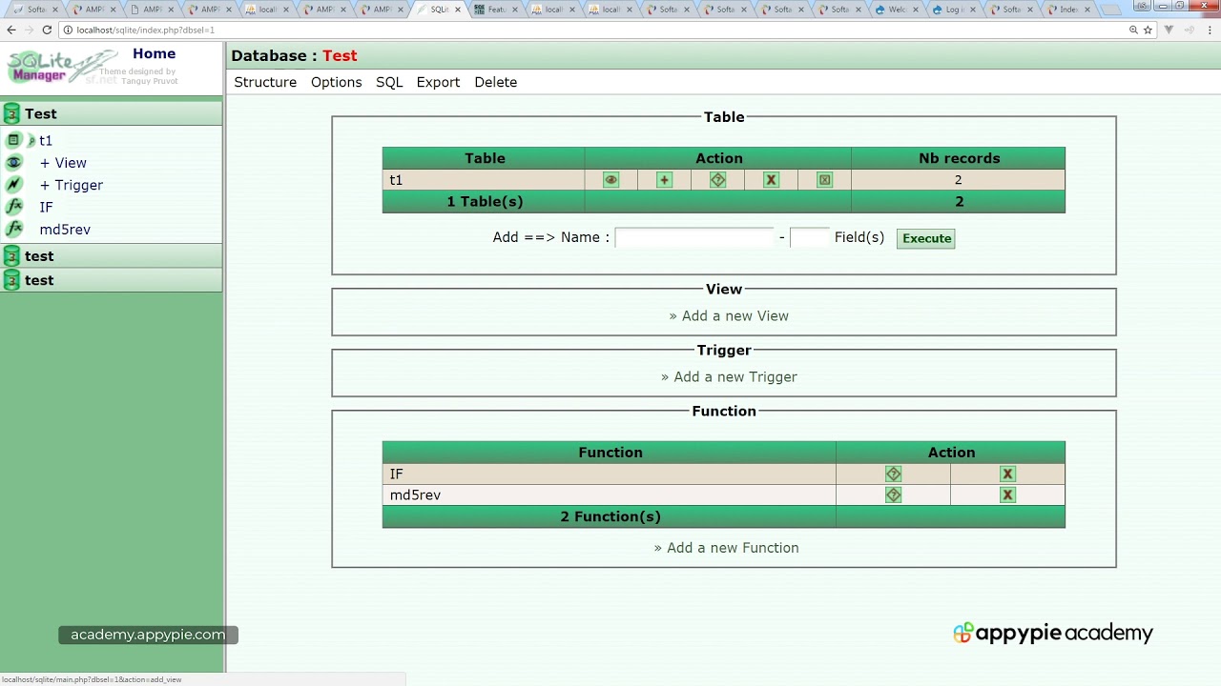Click the lightning icon next to + Trigger
Image resolution: width=1221 pixels, height=686 pixels.
13,185
